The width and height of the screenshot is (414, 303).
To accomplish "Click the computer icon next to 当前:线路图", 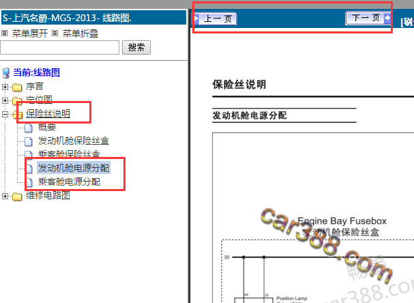I will (6, 73).
